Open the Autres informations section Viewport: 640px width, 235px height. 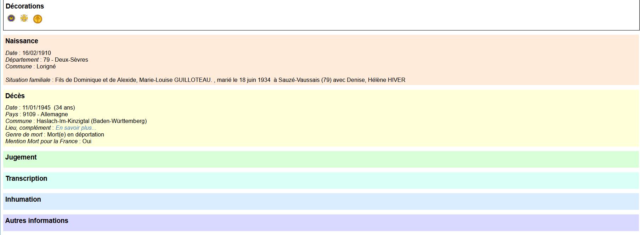pyautogui.click(x=36, y=221)
